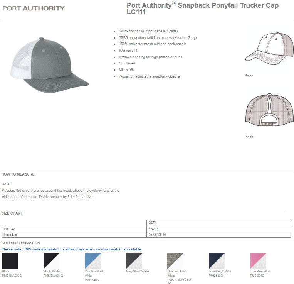This screenshot has width=294, height=284.
Task: Click the Port Authority logo
Action: coord(34,8)
